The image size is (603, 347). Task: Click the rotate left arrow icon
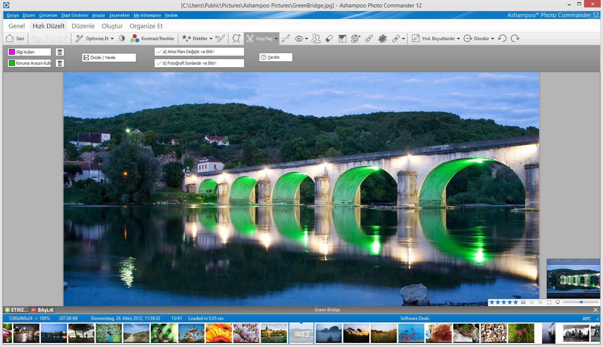[x=502, y=39]
